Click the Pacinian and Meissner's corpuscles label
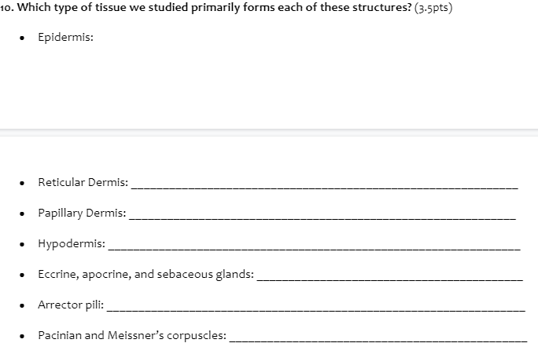 [132, 335]
